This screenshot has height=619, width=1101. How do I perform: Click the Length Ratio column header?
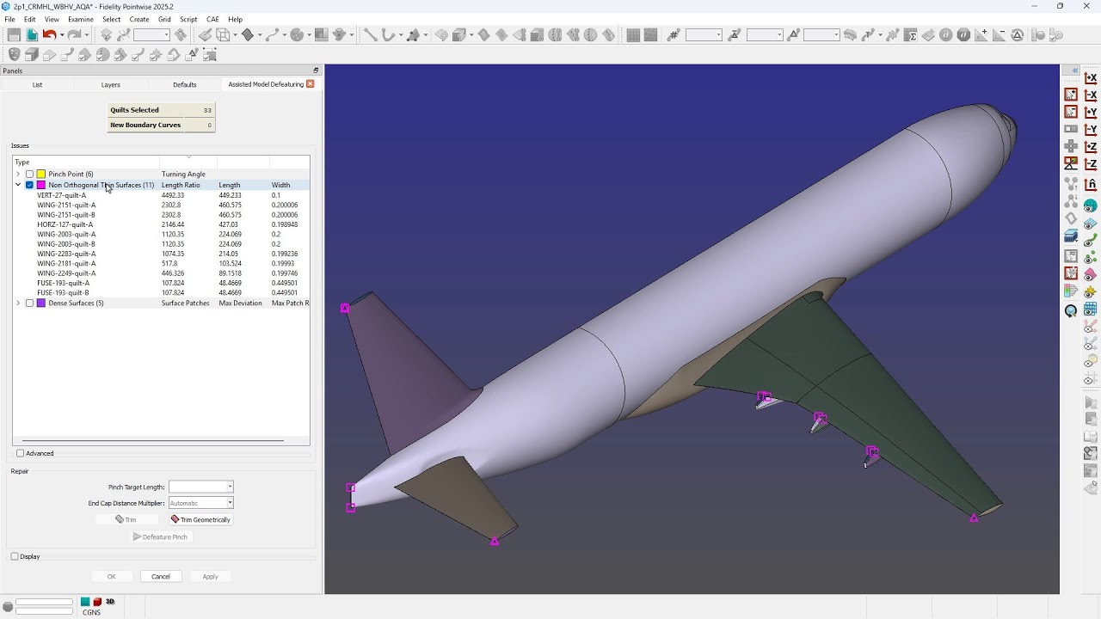181,185
